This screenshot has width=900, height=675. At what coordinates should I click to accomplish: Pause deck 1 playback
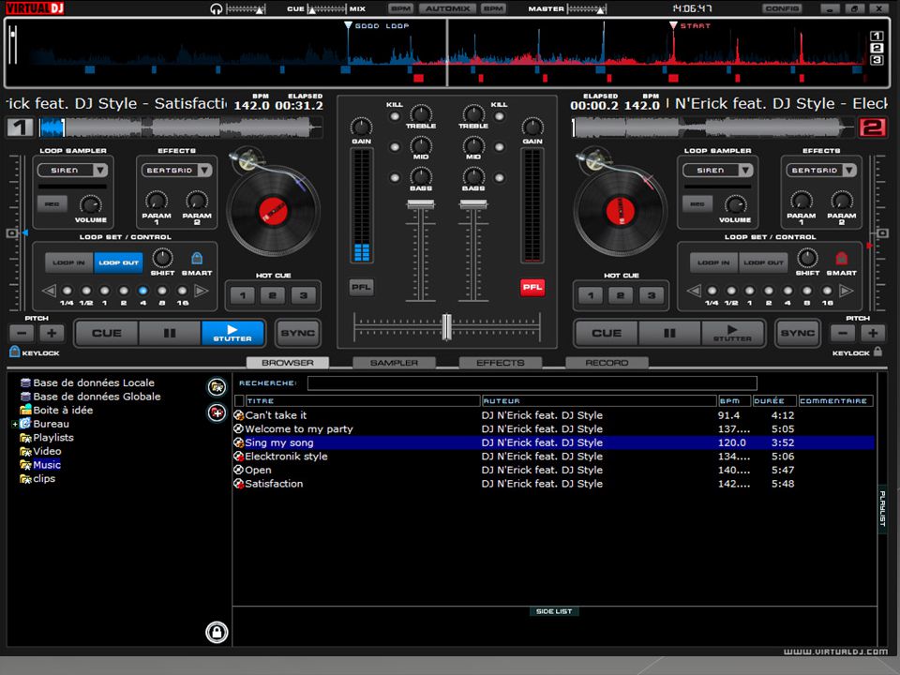(170, 333)
